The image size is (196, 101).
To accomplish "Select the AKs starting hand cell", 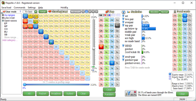I will click(30, 16).
